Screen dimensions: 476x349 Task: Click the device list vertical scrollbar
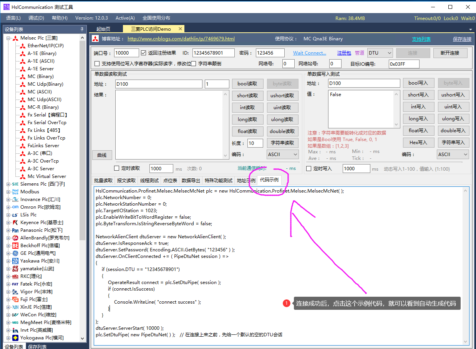click(x=83, y=140)
